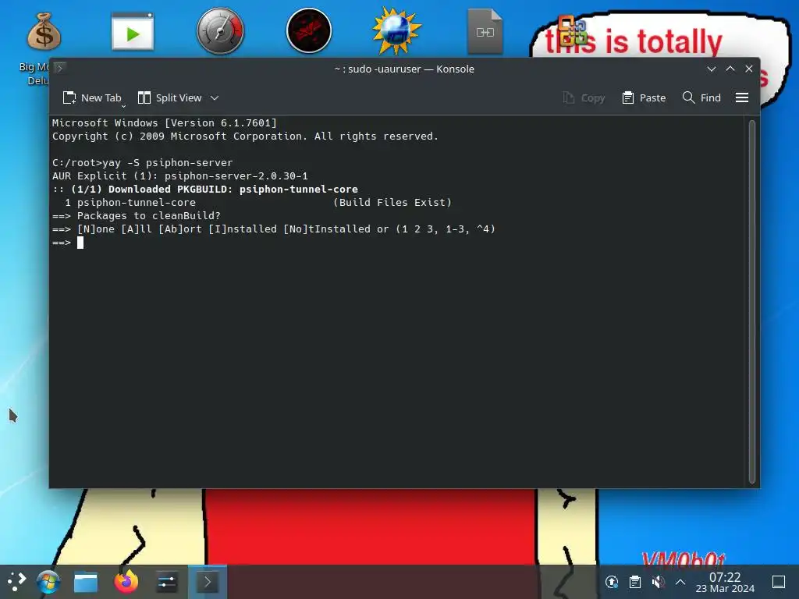This screenshot has width=799, height=599.
Task: Expand the Split View dropdown chevron
Action: [215, 97]
